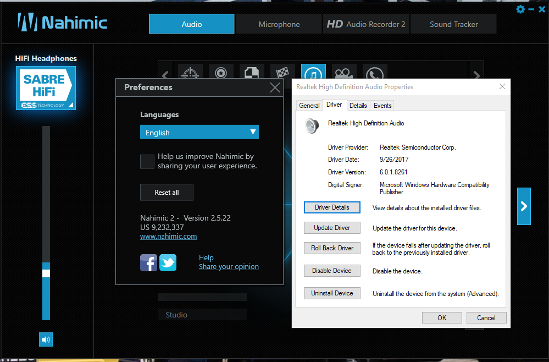Select the strategy star-circle profile icon
549x362 pixels.
coord(221,72)
